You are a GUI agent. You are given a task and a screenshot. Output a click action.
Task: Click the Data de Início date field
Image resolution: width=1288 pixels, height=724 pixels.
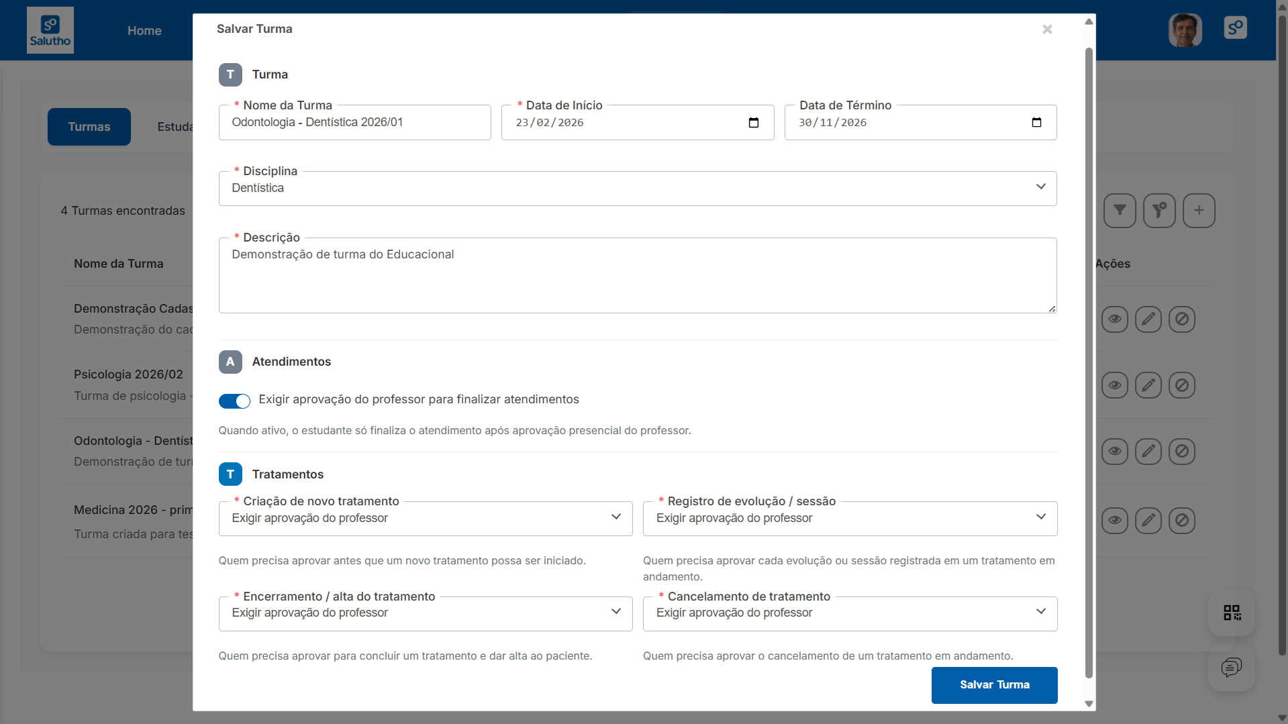tap(638, 123)
